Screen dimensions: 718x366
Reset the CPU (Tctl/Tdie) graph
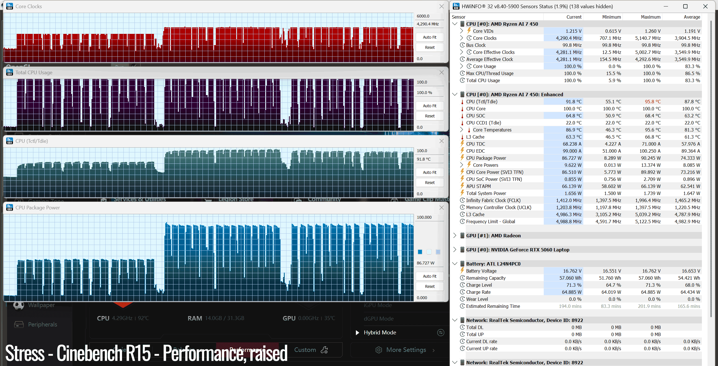pos(430,183)
